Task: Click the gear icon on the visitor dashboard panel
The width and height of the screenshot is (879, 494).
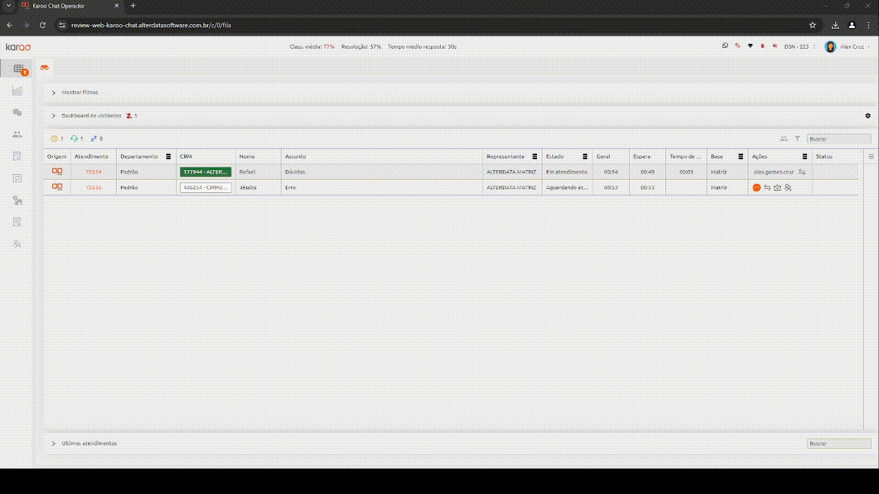Action: point(868,115)
